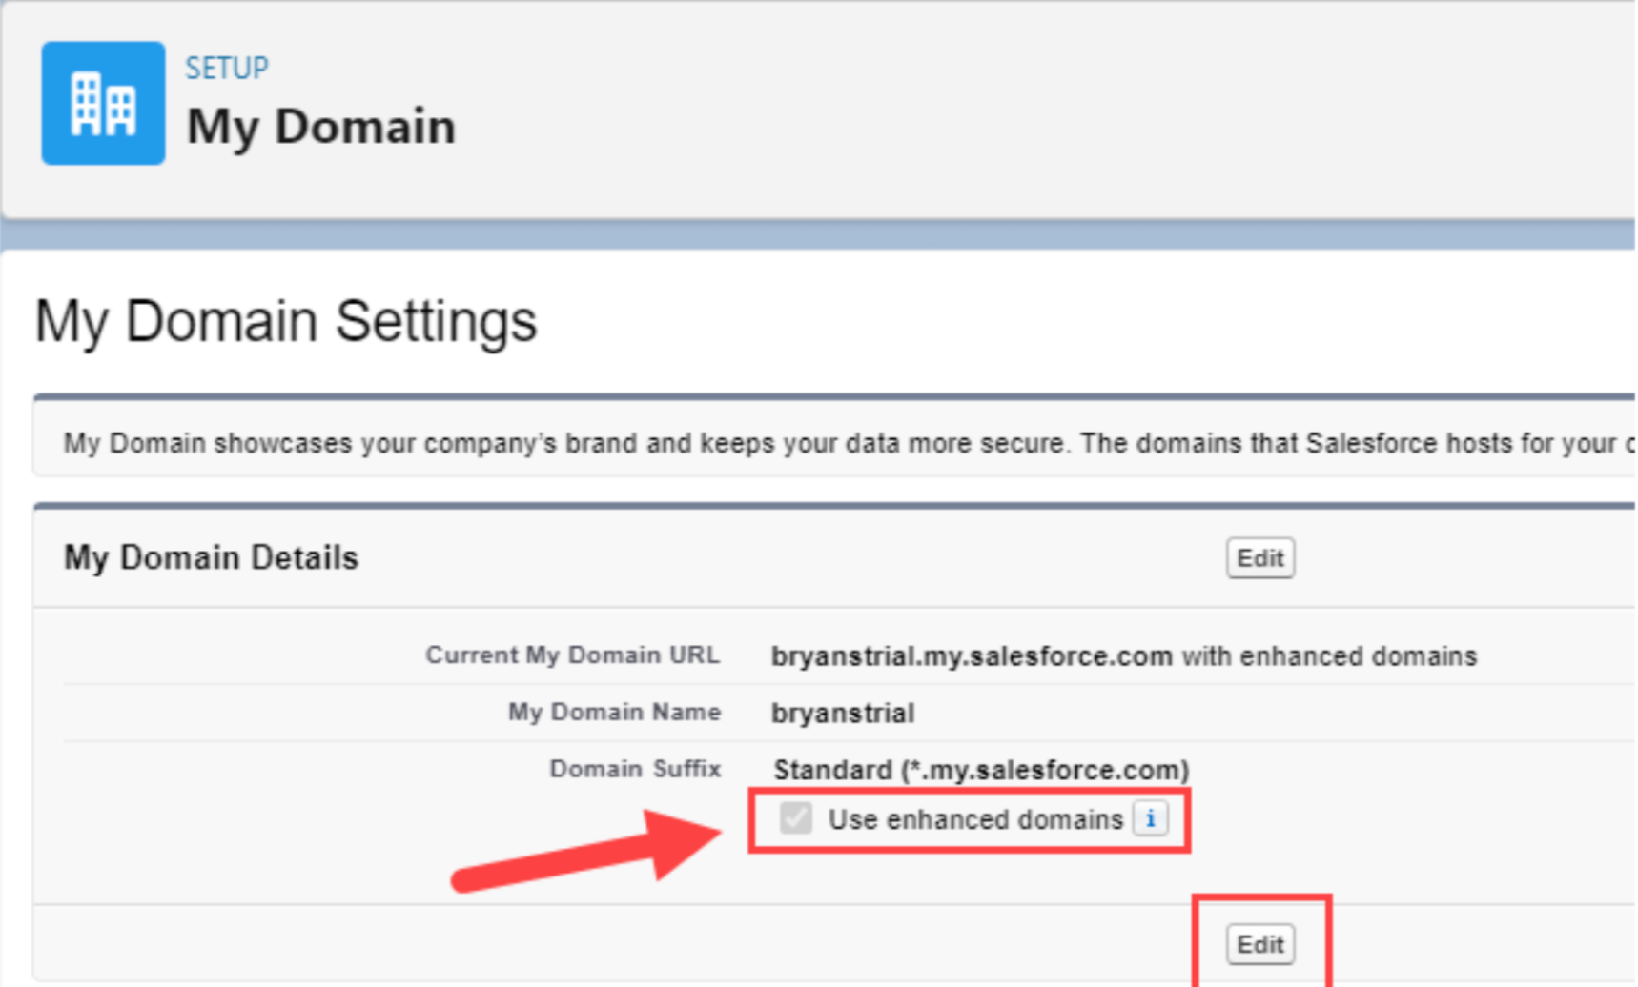Screen dimensions: 1638x987
Task: Click the Current My Domain URL label
Action: [x=572, y=655]
